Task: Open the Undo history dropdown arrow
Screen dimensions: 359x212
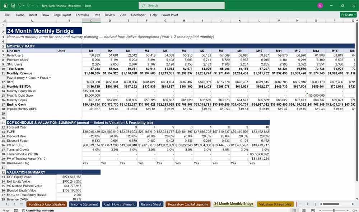Action: pyautogui.click(x=24, y=6)
